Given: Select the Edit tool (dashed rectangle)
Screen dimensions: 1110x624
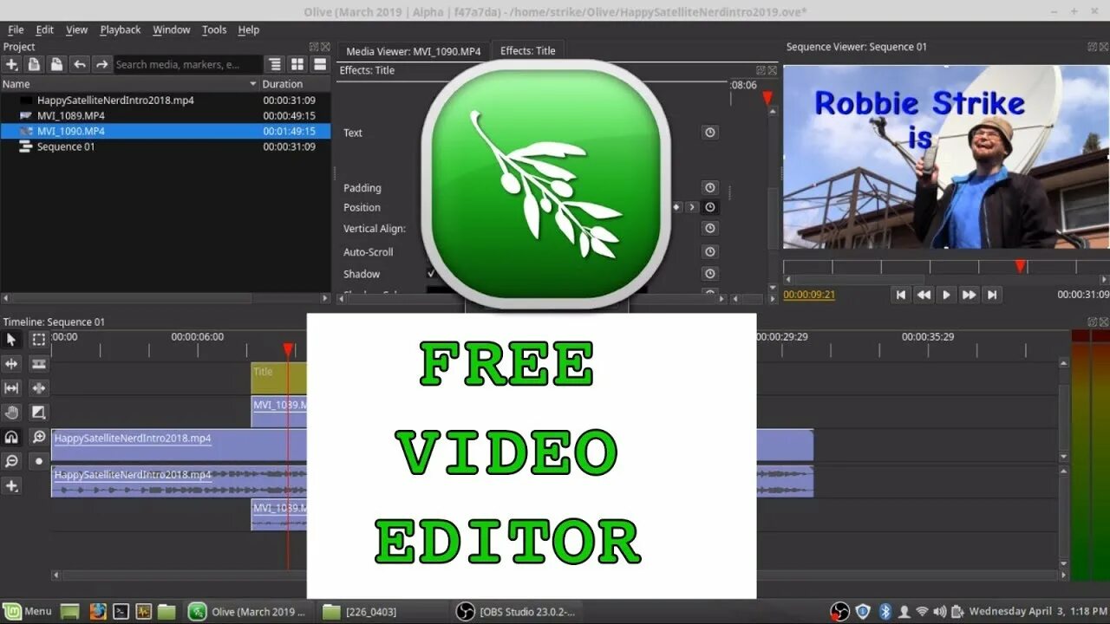Looking at the screenshot, I should (x=39, y=340).
